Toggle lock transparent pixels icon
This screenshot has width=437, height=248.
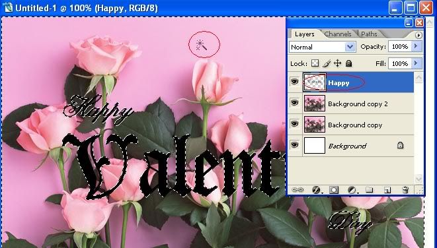tap(315, 63)
